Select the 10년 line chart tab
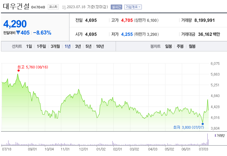Image resolution: width=227 pixels, height=156 pixels. (100, 46)
